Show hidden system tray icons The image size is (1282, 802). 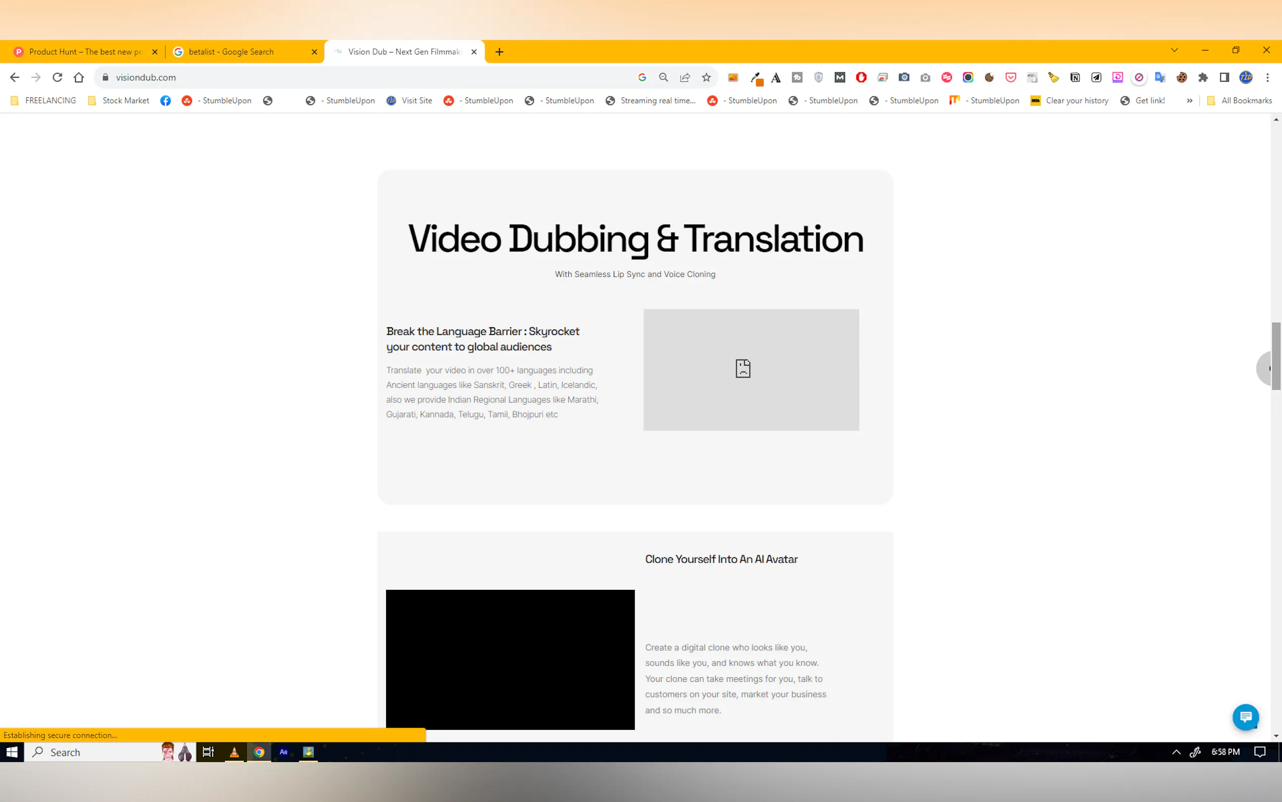(1176, 752)
